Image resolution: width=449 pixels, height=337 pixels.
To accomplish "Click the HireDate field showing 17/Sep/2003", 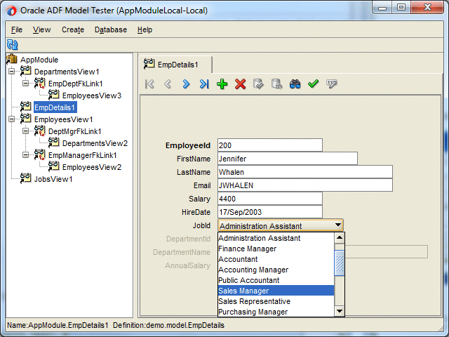I will [x=269, y=212].
